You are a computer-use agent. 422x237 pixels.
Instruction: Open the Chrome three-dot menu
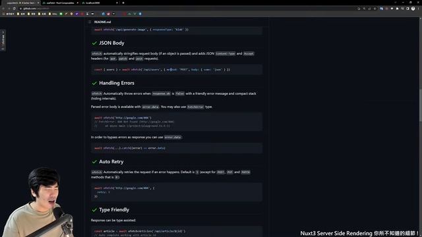[x=419, y=9]
